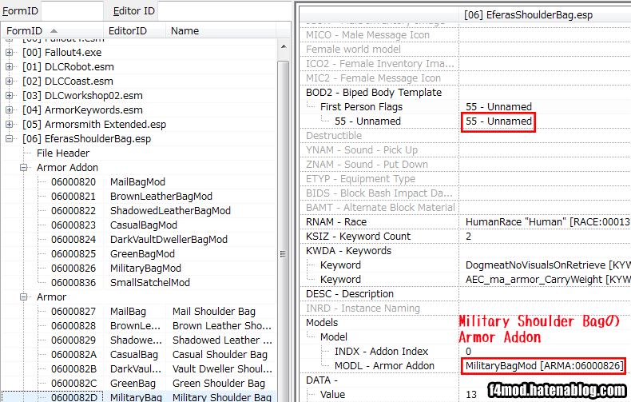Select BrownLeatherBagMod record
This screenshot has height=402, width=631.
click(x=161, y=197)
